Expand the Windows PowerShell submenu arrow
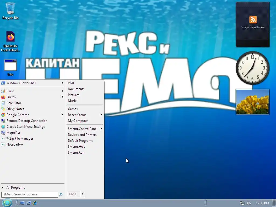The height and width of the screenshot is (207, 276). [x=62, y=83]
